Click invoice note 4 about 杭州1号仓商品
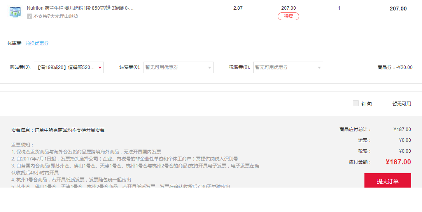This screenshot has height=212, width=422. coord(71,179)
